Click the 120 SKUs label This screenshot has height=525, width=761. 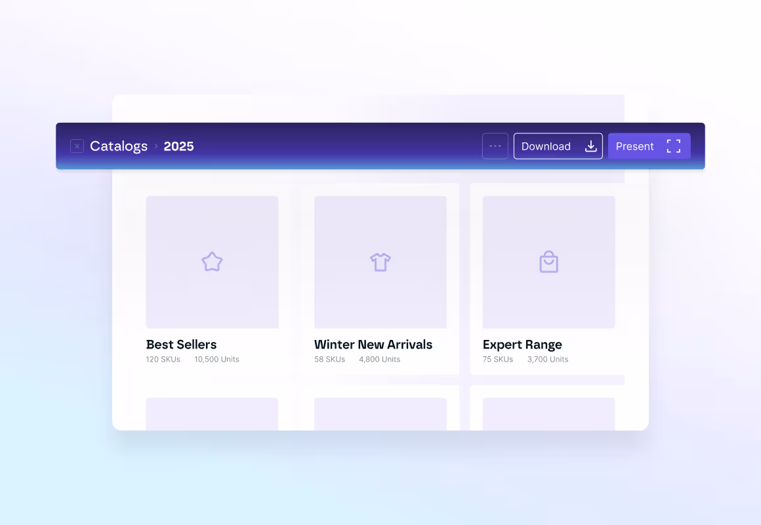click(163, 360)
